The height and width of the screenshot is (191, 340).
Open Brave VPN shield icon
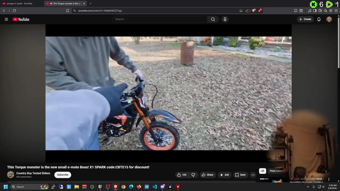(x=331, y=11)
